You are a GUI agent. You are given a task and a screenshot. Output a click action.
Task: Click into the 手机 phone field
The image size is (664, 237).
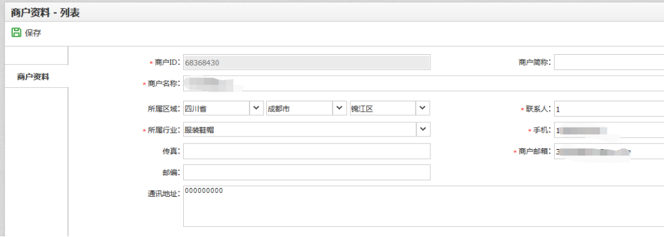pyautogui.click(x=609, y=130)
